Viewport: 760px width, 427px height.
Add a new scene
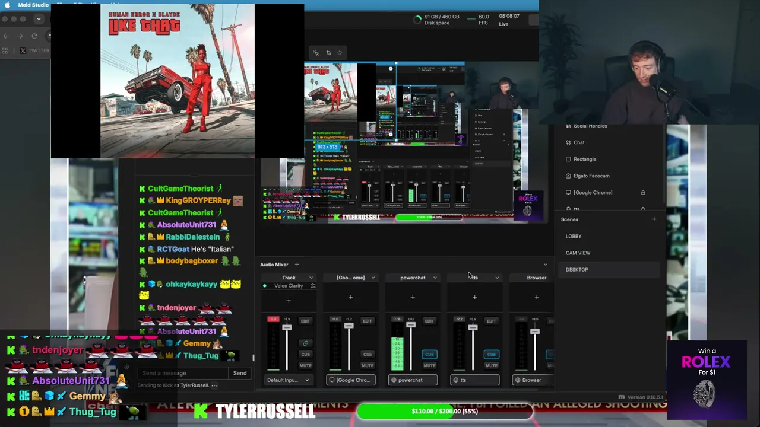tap(654, 219)
